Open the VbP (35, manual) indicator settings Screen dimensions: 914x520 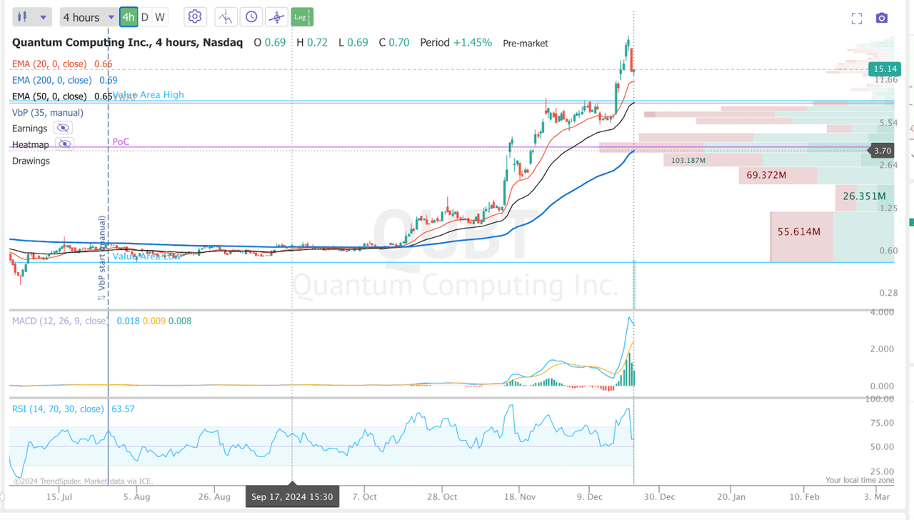coord(48,112)
